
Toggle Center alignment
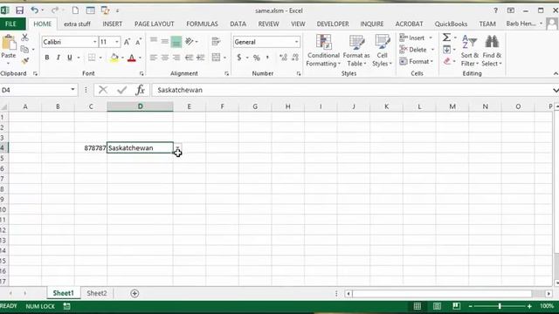coord(165,58)
